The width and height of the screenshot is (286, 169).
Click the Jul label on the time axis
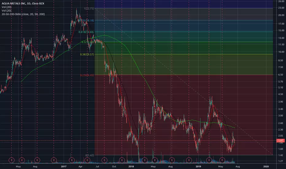(x=97, y=167)
